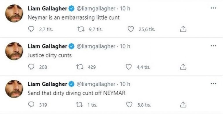Viewport: 223px width, 114px height.
Task: Like the tweet with 25,6 tis. likes
Action: (131, 29)
